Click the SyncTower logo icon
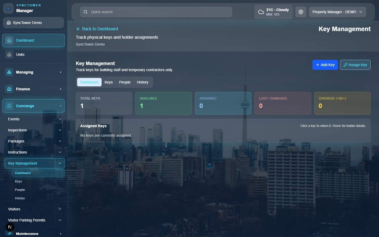The image size is (379, 237). pyautogui.click(x=8, y=8)
